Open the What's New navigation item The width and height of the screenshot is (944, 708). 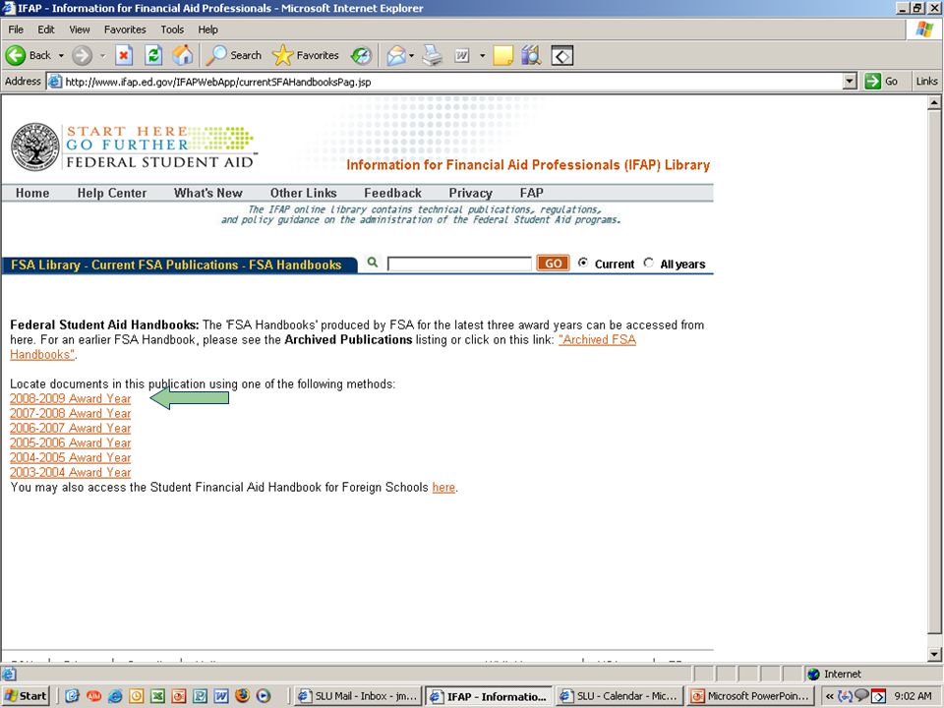[207, 193]
